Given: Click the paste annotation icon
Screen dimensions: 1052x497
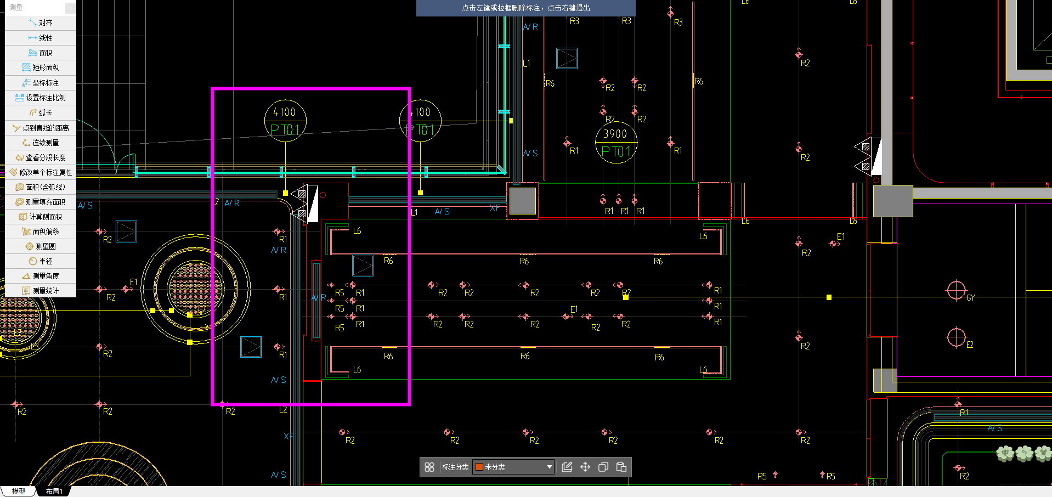Looking at the screenshot, I should coord(621,467).
